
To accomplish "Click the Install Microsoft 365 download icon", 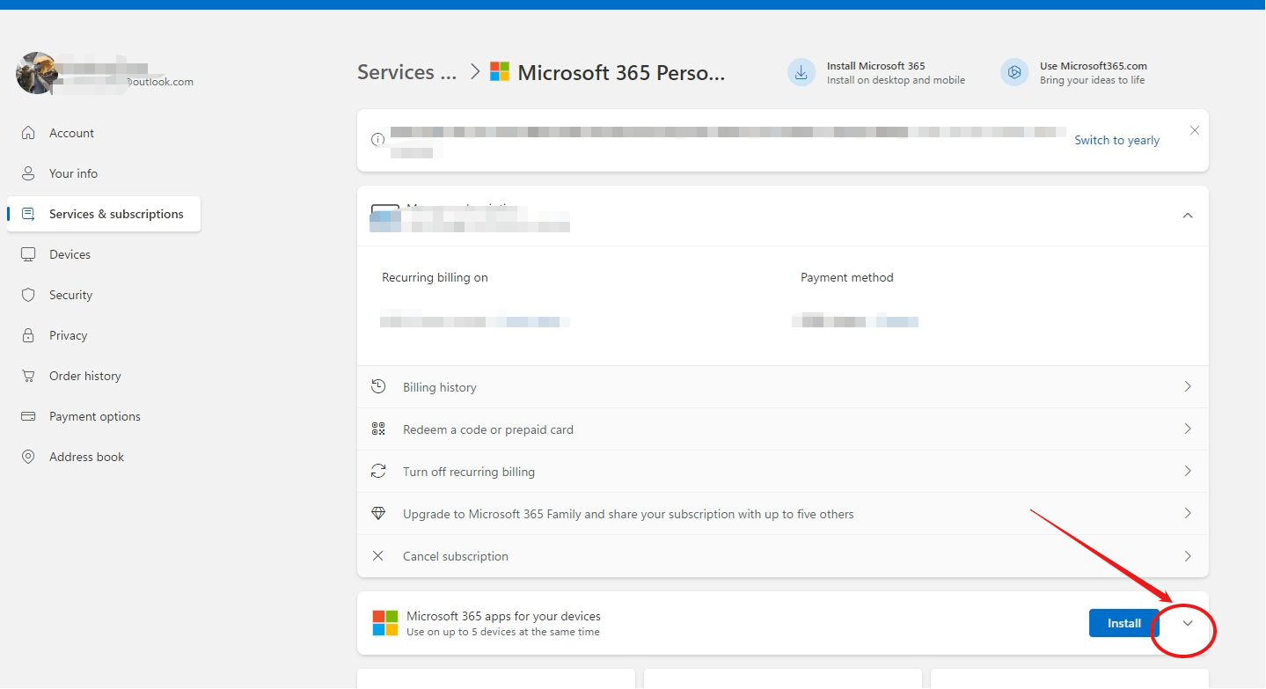I will 801,73.
